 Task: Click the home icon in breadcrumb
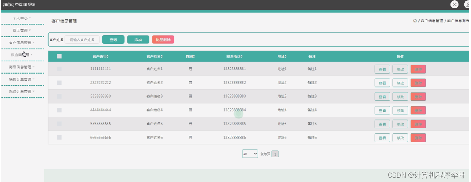pos(415,21)
